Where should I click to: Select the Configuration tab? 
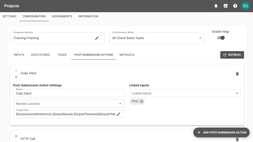pos(34,16)
